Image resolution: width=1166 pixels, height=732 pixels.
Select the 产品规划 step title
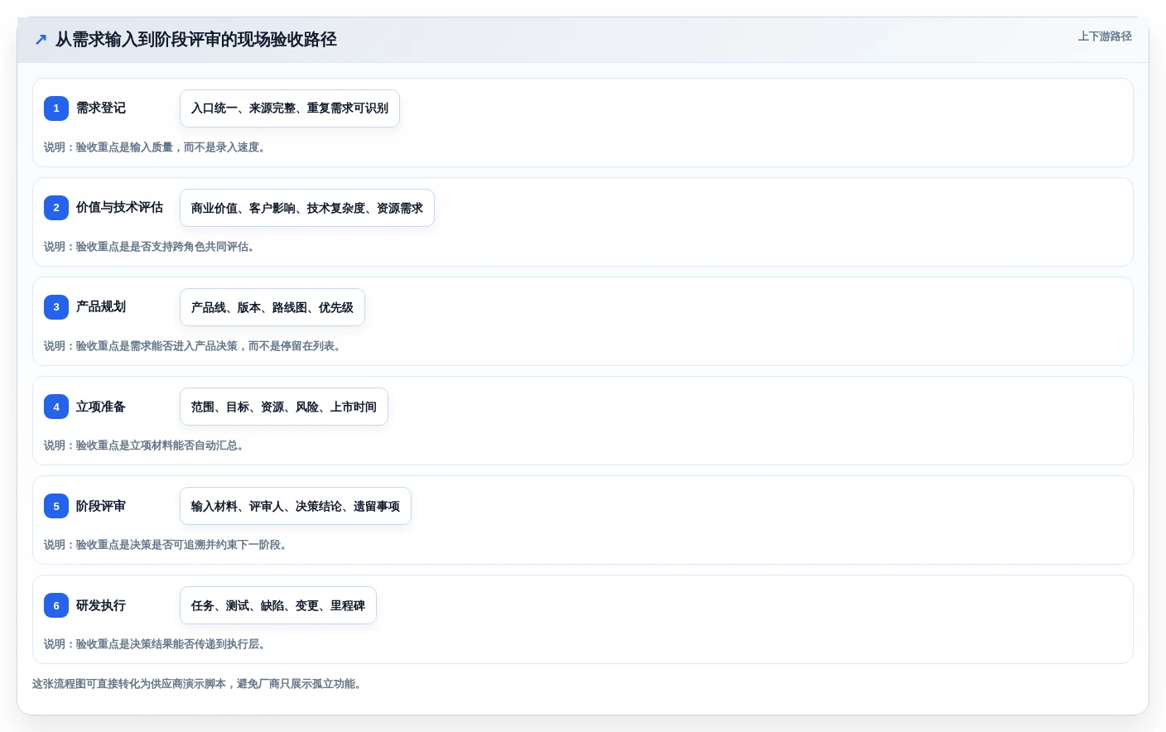[x=101, y=306]
